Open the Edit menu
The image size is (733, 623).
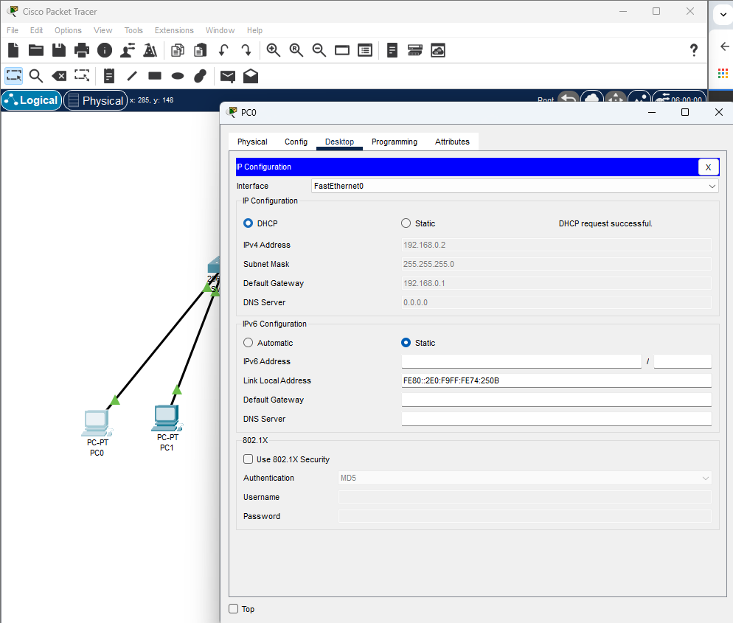[36, 30]
